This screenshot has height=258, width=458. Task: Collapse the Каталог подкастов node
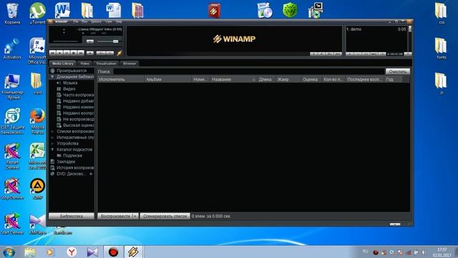52,150
